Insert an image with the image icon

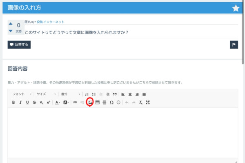pos(90,103)
